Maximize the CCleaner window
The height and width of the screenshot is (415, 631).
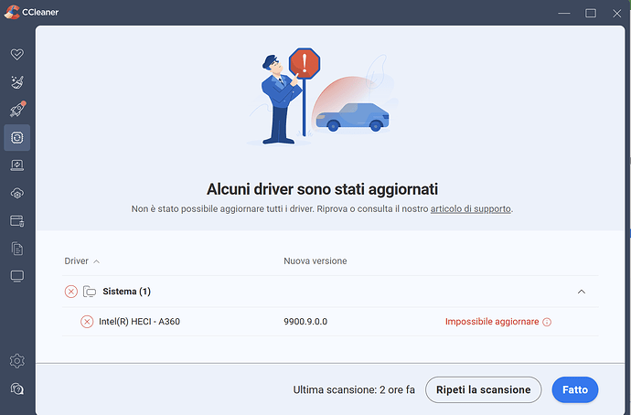tap(591, 13)
